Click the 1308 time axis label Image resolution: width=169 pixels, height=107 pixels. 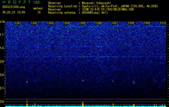point(131,23)
